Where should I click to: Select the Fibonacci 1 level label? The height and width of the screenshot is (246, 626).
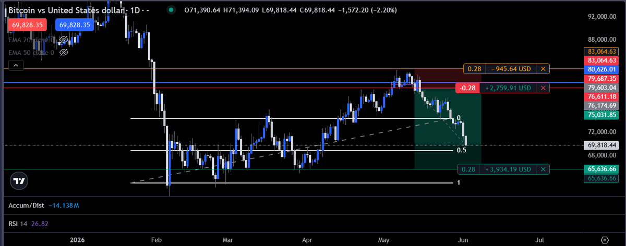tap(459, 182)
